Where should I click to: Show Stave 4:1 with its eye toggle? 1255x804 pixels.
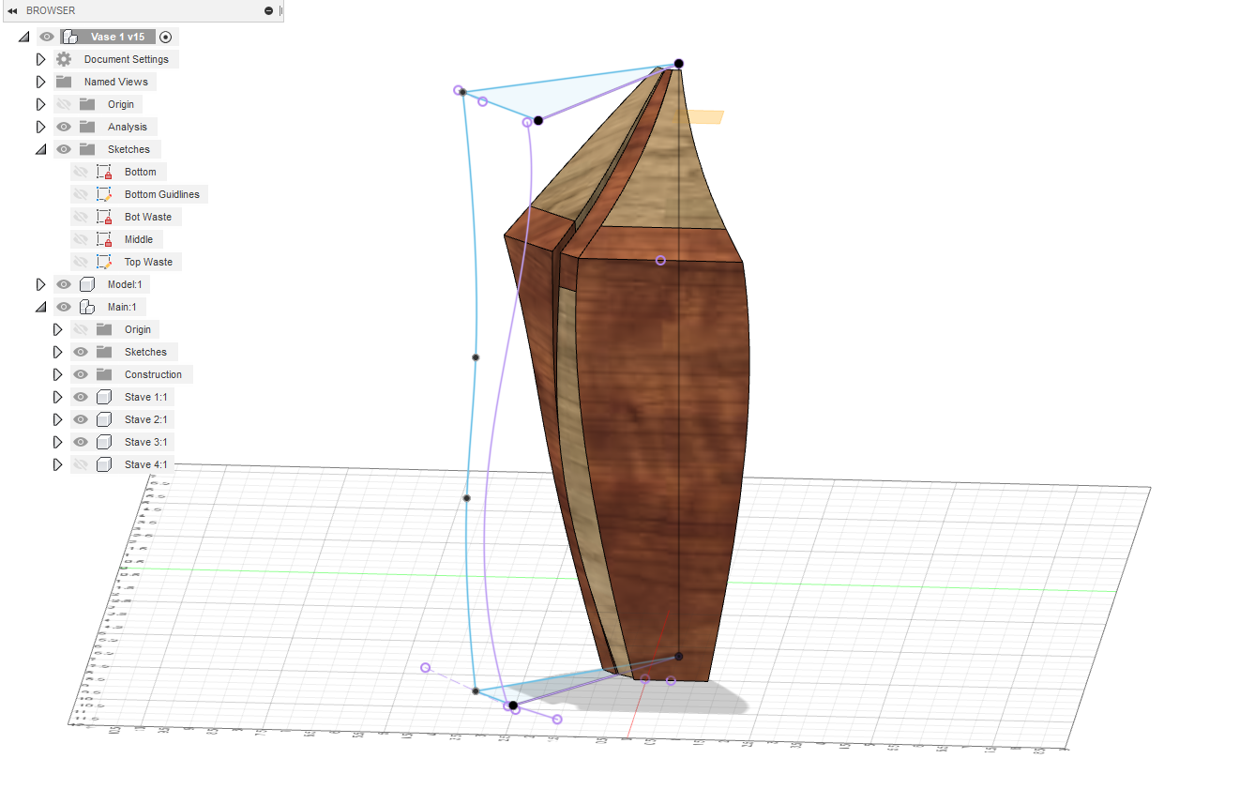tap(80, 464)
